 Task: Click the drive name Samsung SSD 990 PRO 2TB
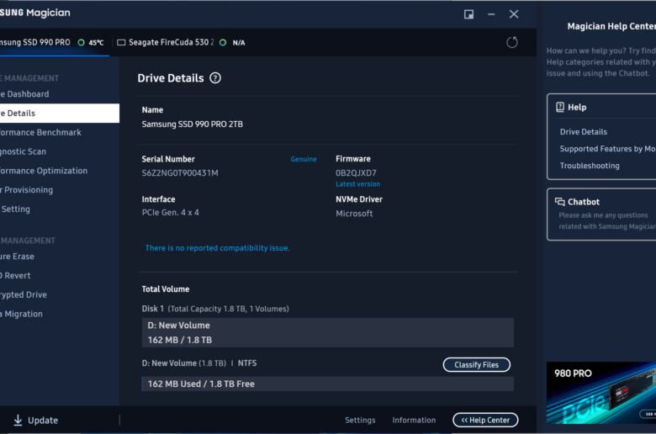click(192, 124)
